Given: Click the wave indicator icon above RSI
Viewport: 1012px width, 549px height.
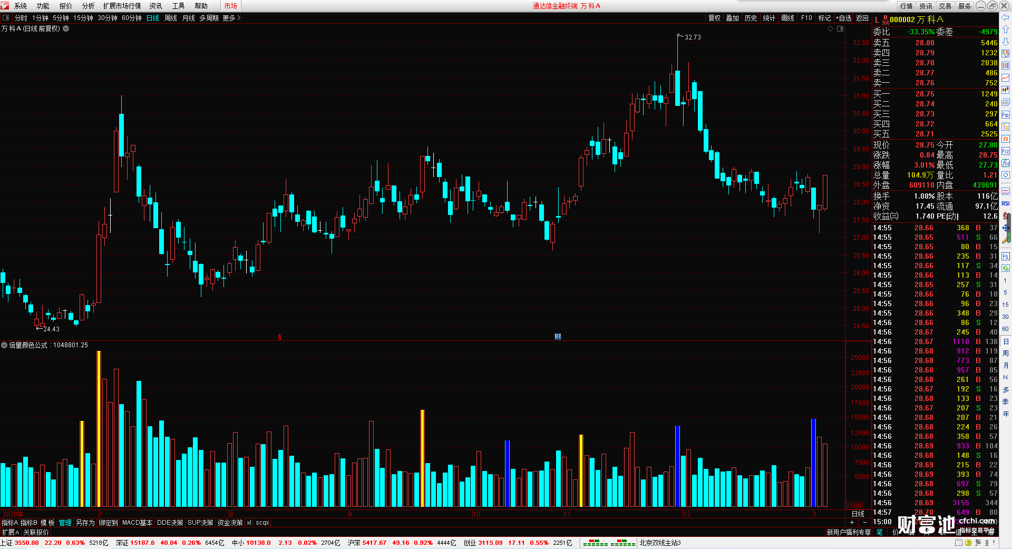Looking at the screenshot, I should click(x=1006, y=191).
